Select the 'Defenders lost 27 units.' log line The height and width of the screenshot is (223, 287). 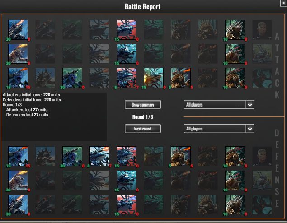(28, 115)
